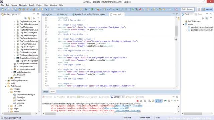
Task: Switch to the Design tab
Action: (45, 92)
